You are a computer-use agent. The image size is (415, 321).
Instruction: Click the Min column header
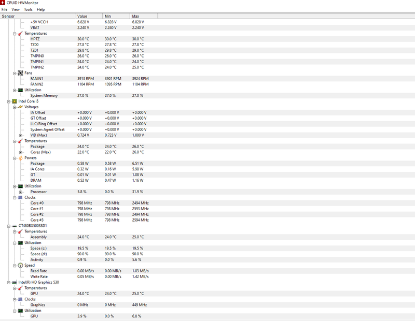coord(116,16)
